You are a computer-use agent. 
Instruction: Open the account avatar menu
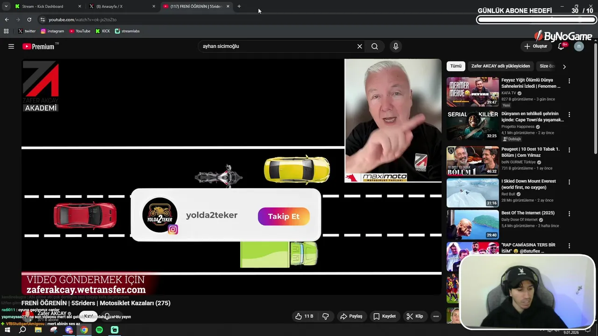click(579, 46)
